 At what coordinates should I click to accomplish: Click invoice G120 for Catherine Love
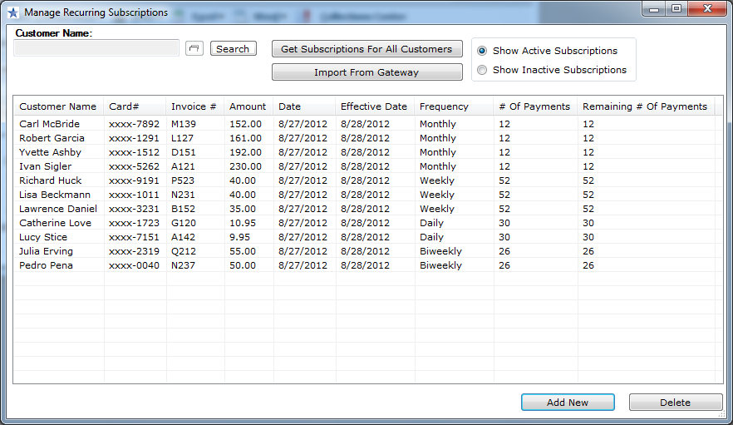click(184, 223)
